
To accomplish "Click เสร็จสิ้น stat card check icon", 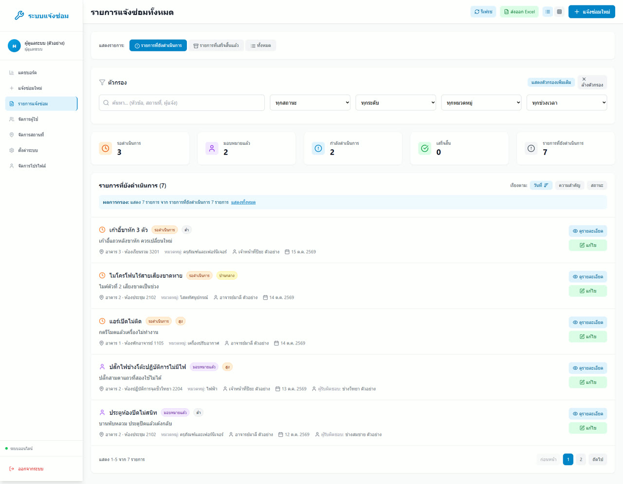I will click(425, 148).
